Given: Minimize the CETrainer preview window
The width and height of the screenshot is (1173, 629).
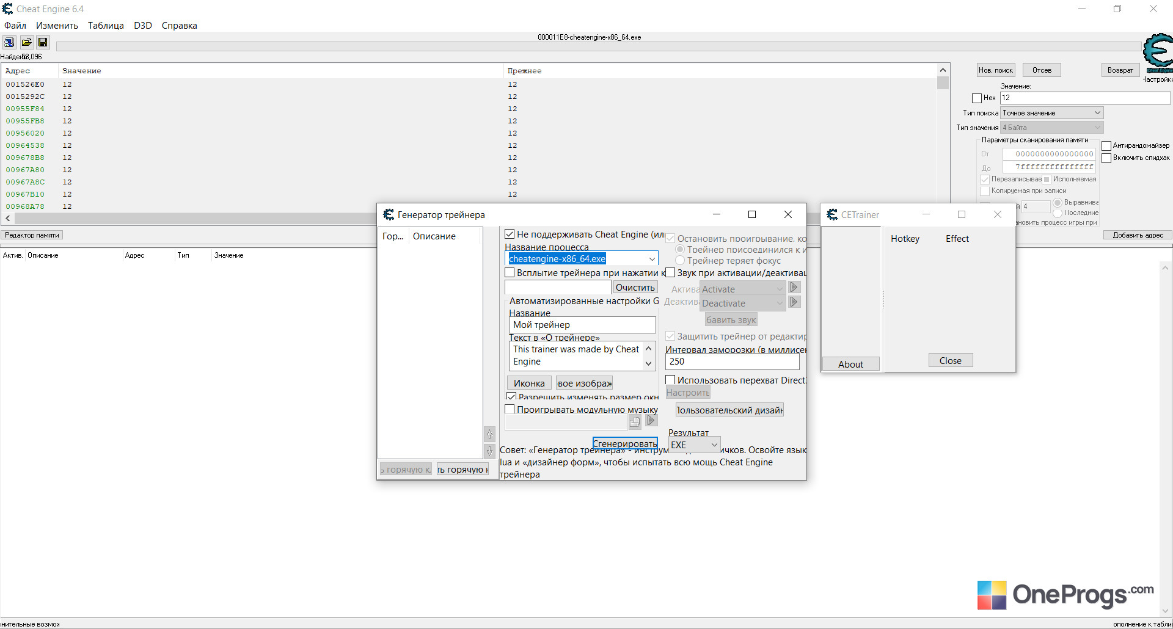Looking at the screenshot, I should pyautogui.click(x=926, y=214).
